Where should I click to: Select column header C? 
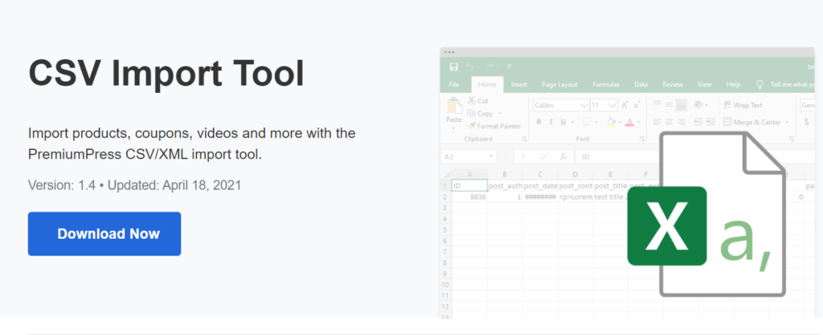click(540, 174)
